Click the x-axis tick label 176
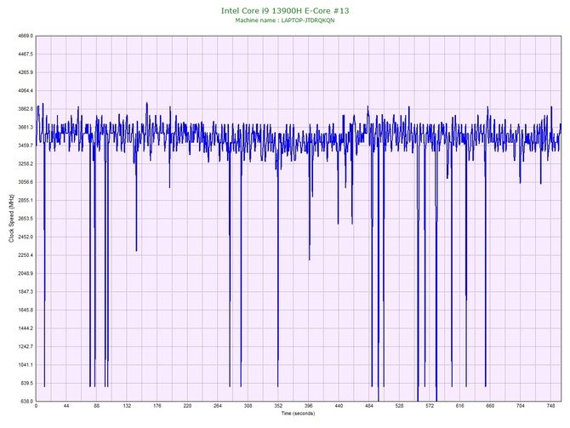The width and height of the screenshot is (570, 428). [157, 406]
